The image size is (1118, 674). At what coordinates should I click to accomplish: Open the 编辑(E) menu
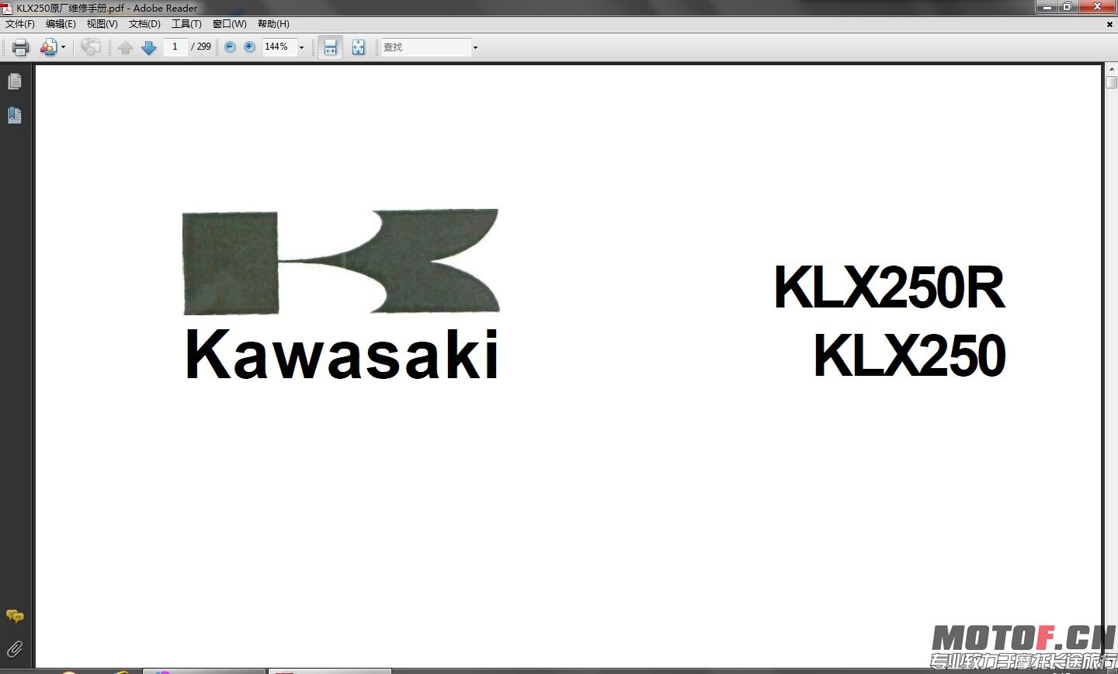click(x=61, y=24)
